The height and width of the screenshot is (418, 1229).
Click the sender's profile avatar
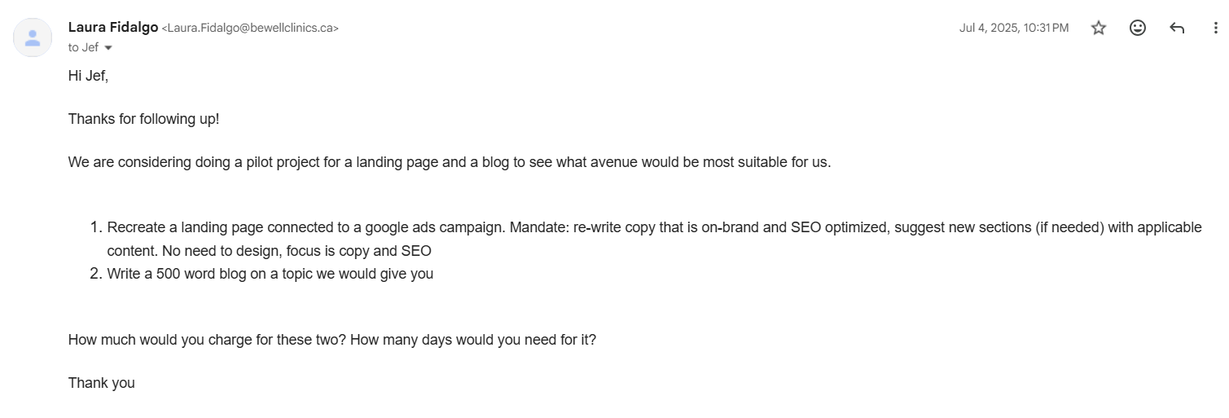coord(33,37)
